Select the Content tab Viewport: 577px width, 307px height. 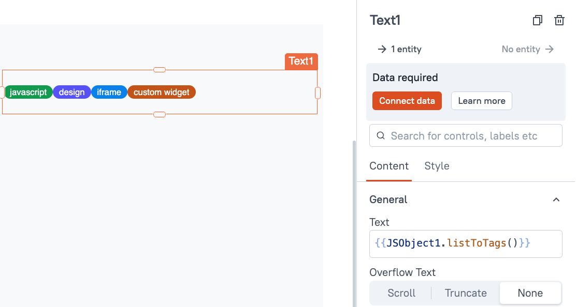click(389, 166)
